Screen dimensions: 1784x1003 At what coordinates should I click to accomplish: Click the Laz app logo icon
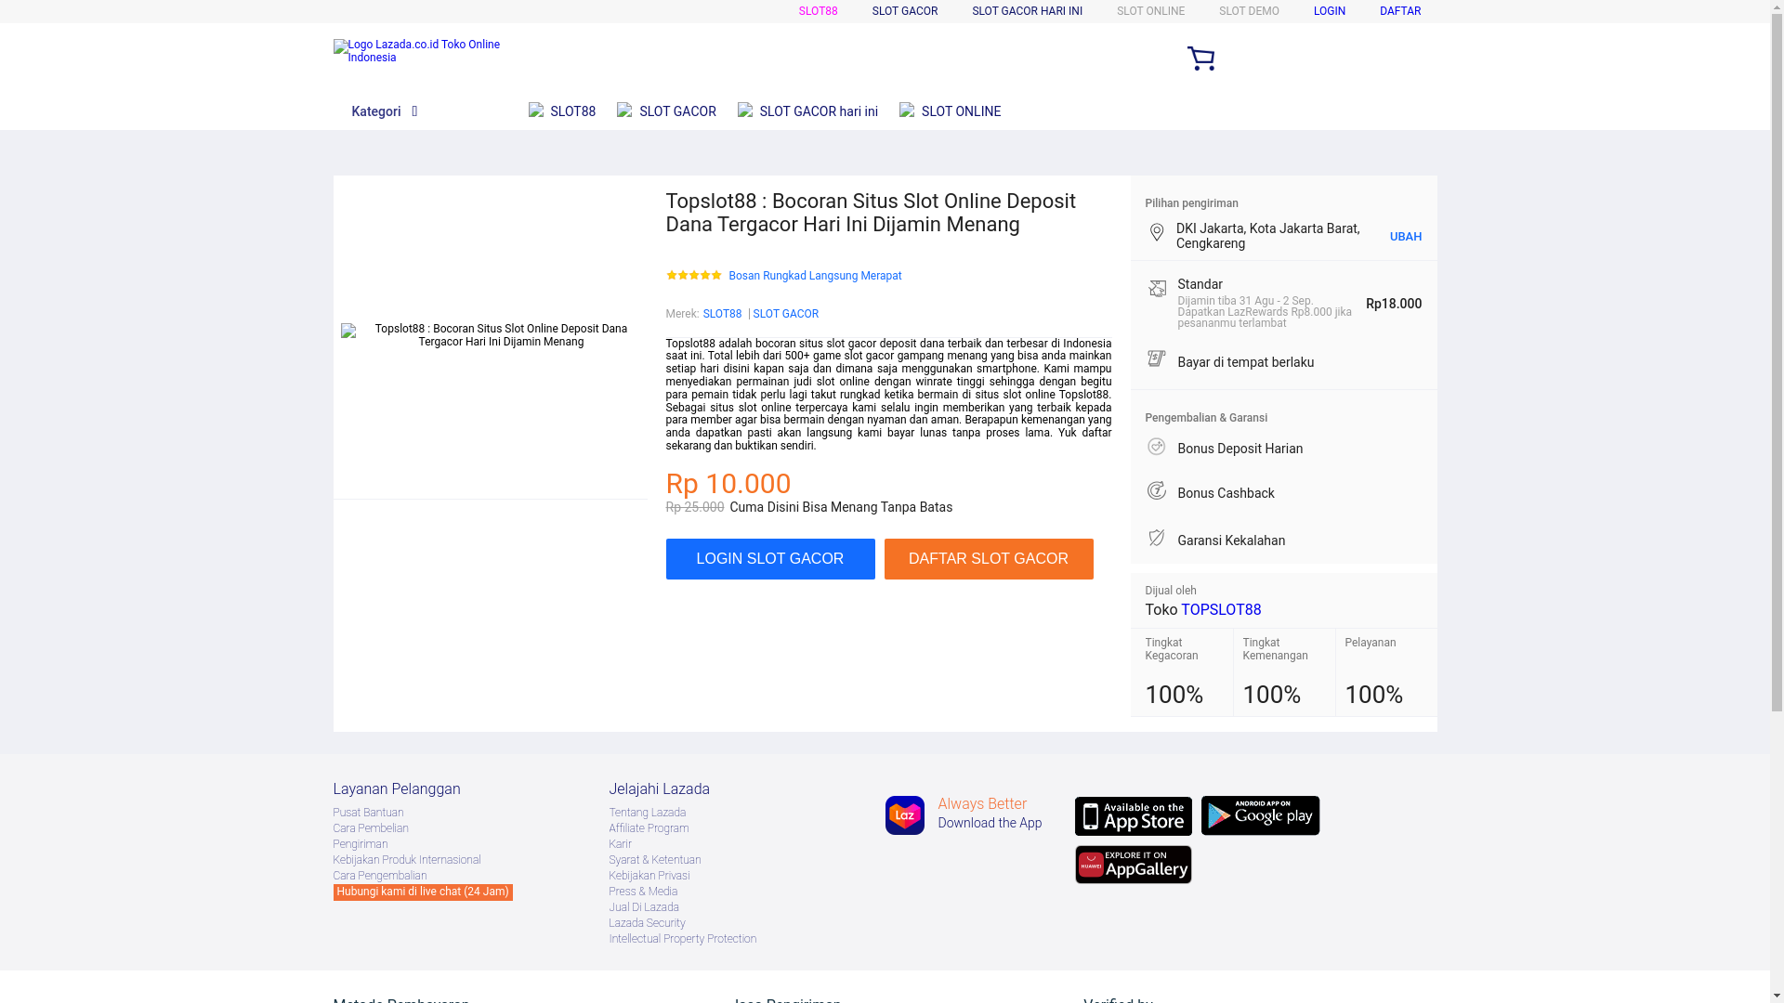tap(904, 815)
